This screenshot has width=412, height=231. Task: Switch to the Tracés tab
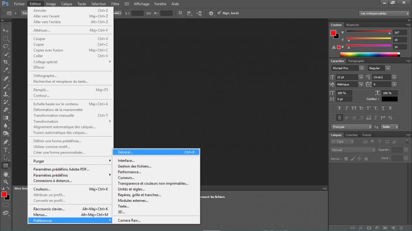click(x=367, y=135)
